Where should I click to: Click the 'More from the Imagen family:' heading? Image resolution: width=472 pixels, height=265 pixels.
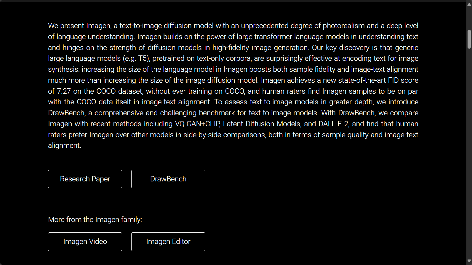pyautogui.click(x=95, y=220)
